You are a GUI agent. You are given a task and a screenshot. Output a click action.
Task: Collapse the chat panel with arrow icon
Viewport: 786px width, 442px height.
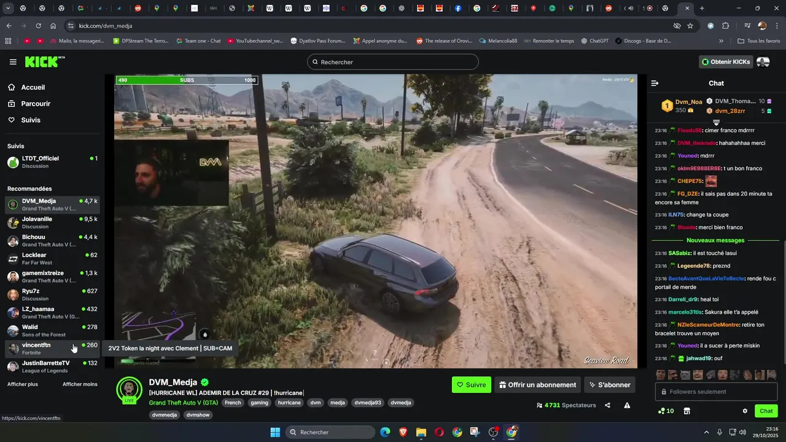pos(655,83)
